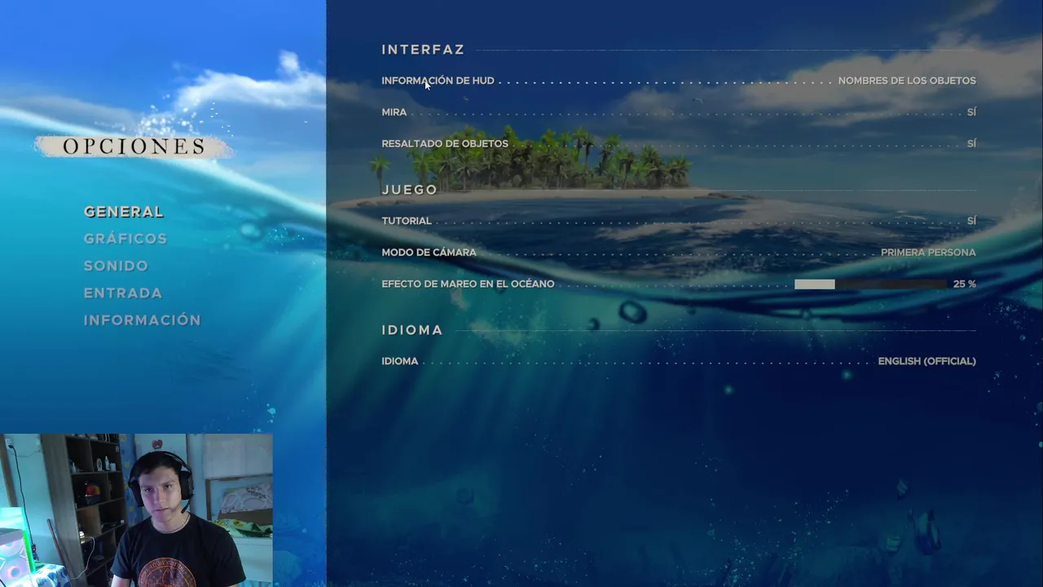Viewport: 1043px width, 587px height.
Task: Click the 25 % percentage value
Action: click(965, 284)
